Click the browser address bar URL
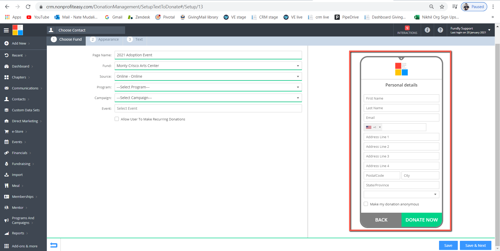 125,7
